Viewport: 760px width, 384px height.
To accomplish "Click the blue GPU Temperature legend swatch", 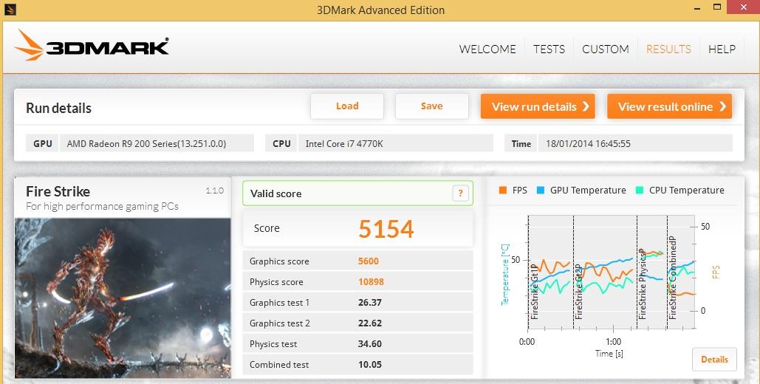I will pos(541,191).
